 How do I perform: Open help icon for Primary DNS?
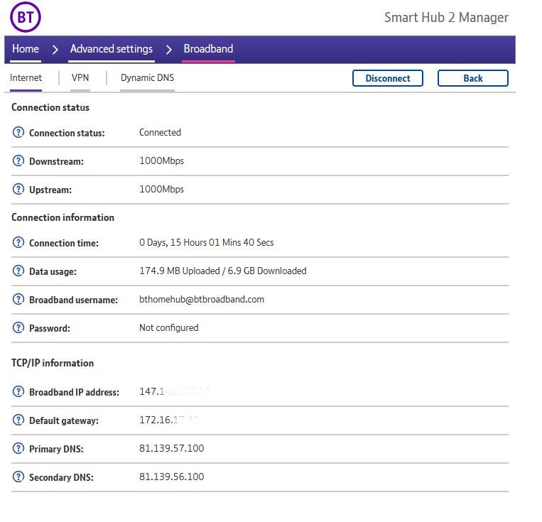click(x=18, y=449)
